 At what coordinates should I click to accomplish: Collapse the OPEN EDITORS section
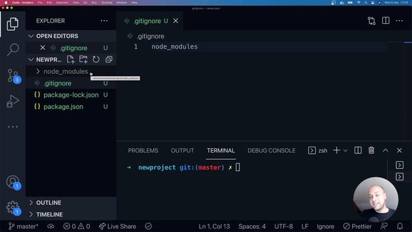71,36
